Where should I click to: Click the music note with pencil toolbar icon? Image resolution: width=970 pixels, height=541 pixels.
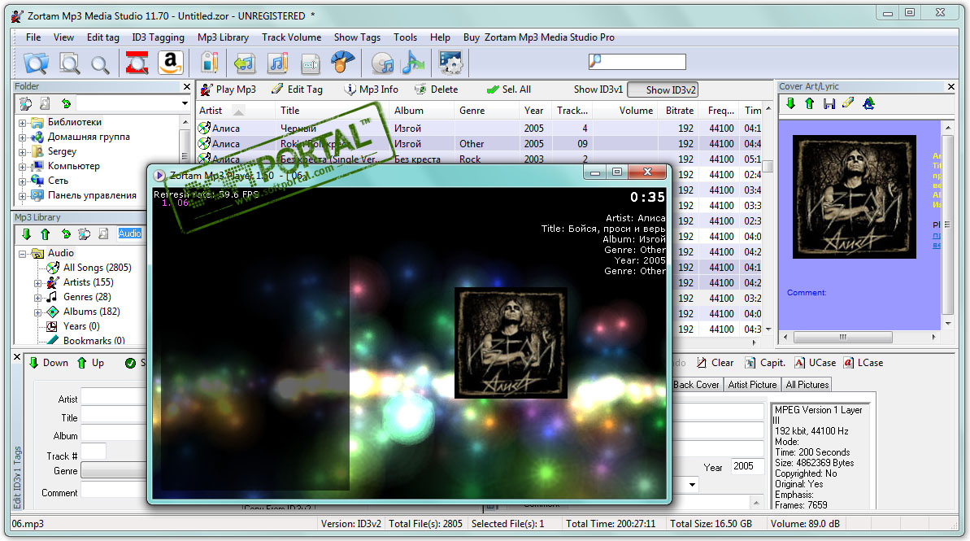(x=278, y=63)
